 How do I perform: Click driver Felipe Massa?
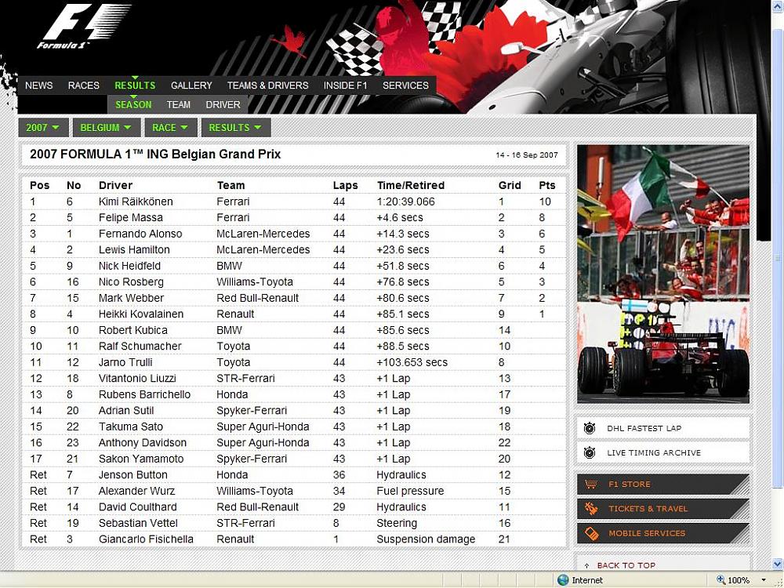point(130,217)
